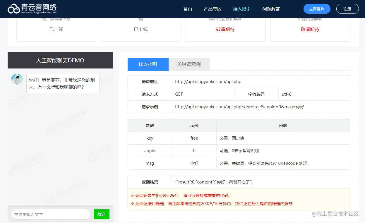The height and width of the screenshot is (223, 365).
Task: Select the key parameter cell
Action: click(x=150, y=138)
